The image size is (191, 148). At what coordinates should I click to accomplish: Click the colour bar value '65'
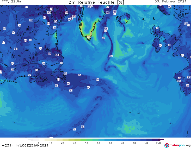pyautogui.click(x=110, y=143)
